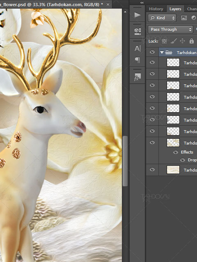Switch to the Channels tab
Image resolution: width=197 pixels, height=262 pixels.
coord(192,9)
